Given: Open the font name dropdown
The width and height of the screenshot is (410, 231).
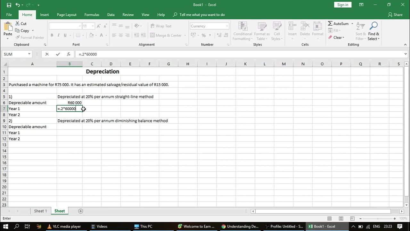Looking at the screenshot, I should coord(80,26).
